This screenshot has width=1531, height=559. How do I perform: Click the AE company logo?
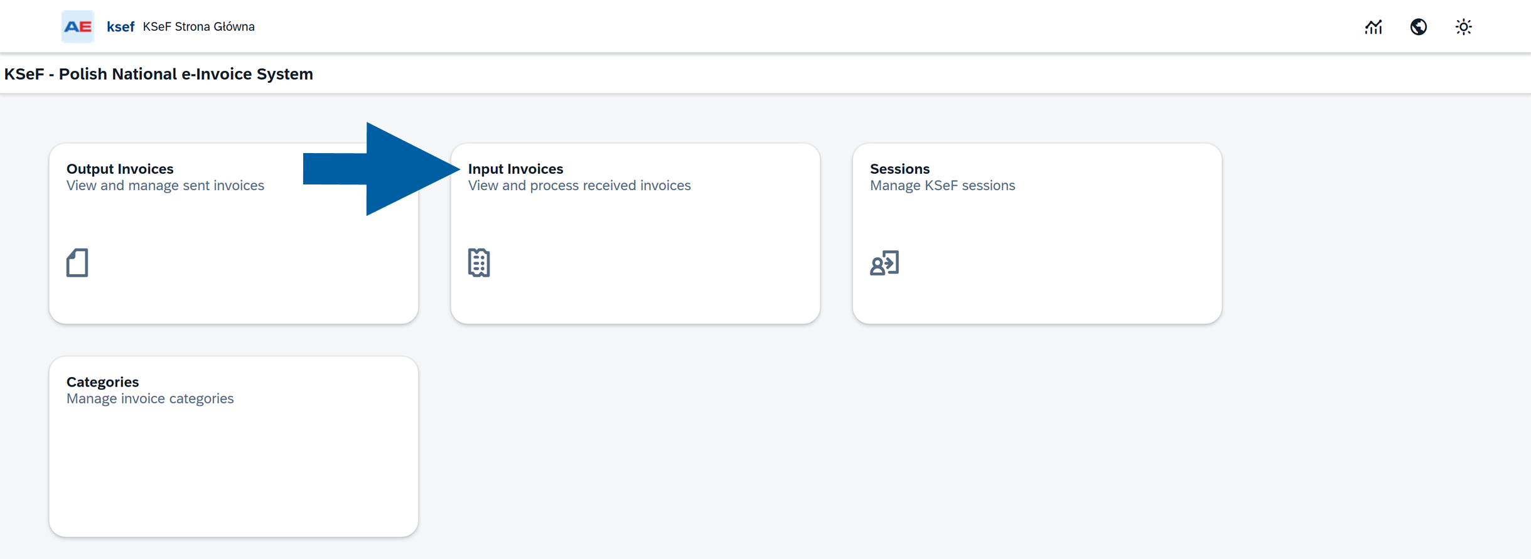[78, 26]
